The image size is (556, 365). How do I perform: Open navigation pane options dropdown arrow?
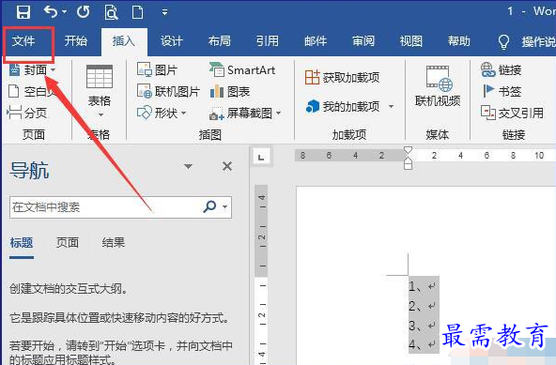point(188,166)
